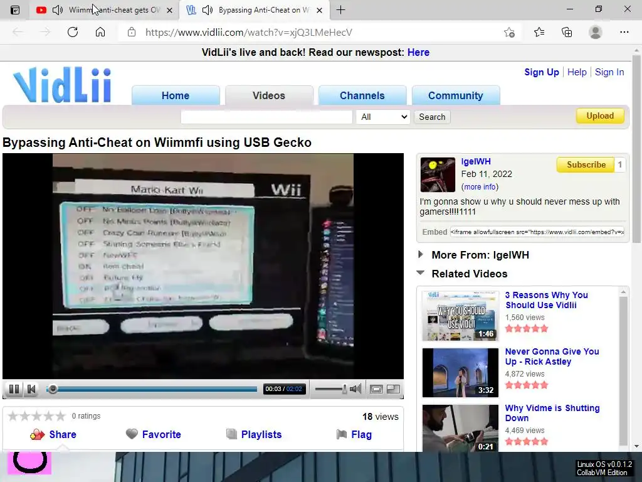Click the browser address bar URL

248,32
